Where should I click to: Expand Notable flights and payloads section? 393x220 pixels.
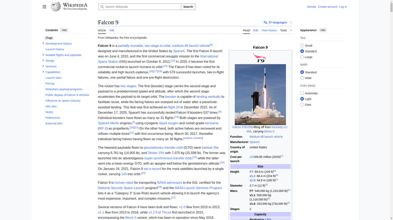tap(43, 55)
